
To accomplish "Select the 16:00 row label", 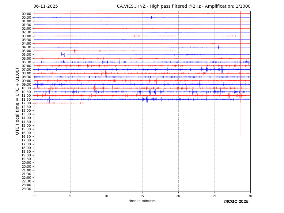I will coord(26,133).
